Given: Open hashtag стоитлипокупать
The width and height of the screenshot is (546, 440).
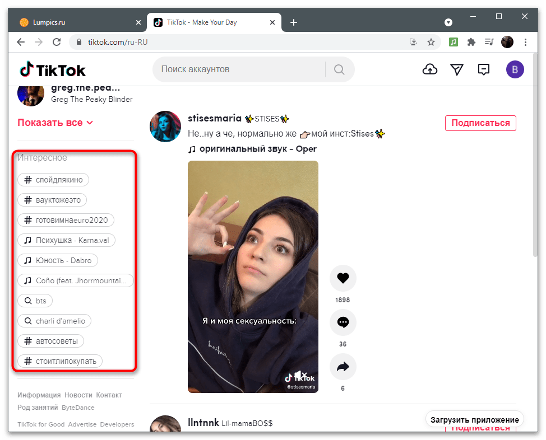Looking at the screenshot, I should point(60,362).
